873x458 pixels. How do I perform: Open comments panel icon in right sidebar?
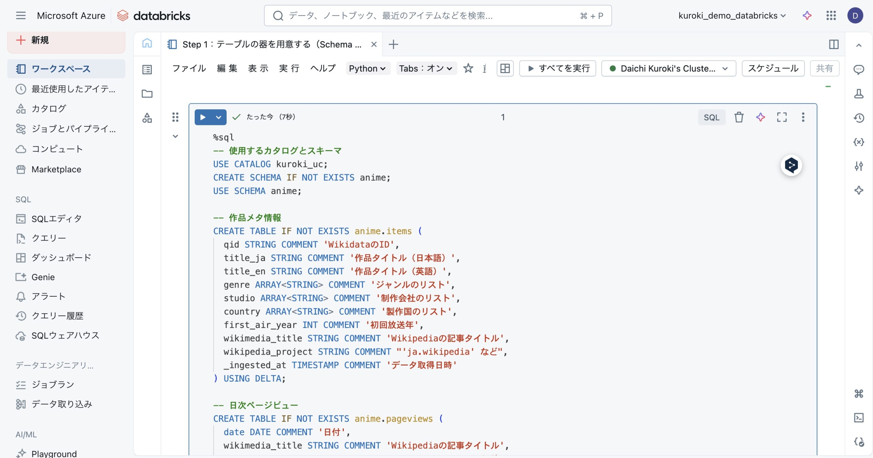[859, 70]
